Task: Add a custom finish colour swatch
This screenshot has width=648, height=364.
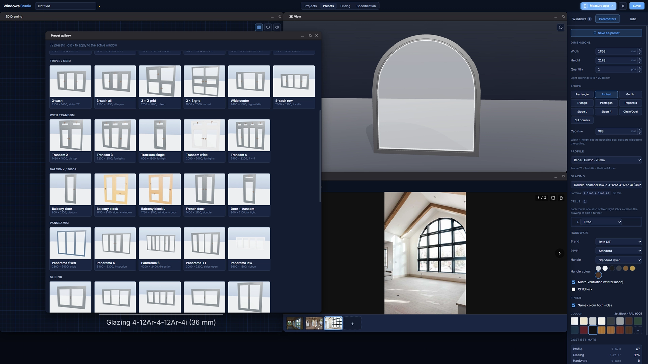Action: coord(638,330)
